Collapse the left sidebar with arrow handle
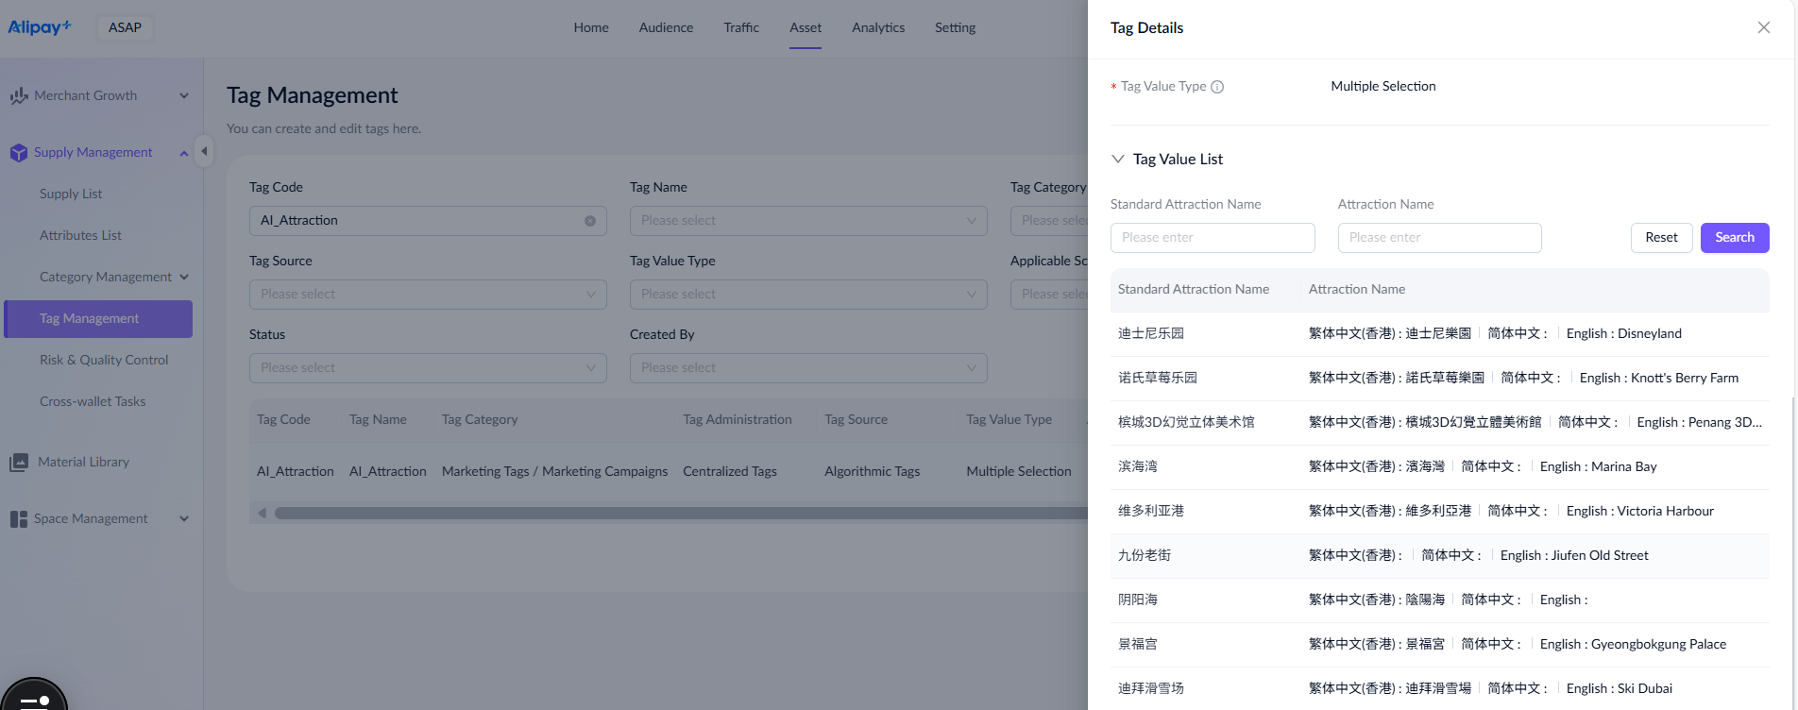 point(204,151)
